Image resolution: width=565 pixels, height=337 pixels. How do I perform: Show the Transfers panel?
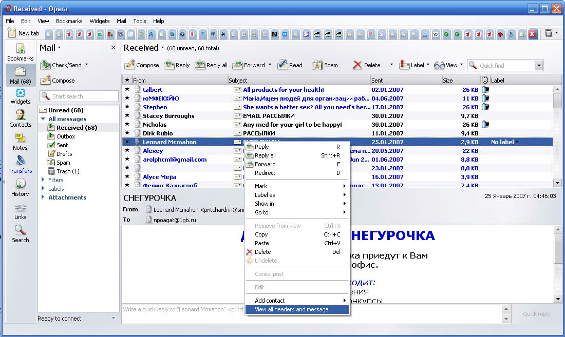click(x=20, y=164)
